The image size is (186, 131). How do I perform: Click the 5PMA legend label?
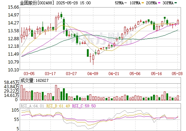tap(119, 3)
